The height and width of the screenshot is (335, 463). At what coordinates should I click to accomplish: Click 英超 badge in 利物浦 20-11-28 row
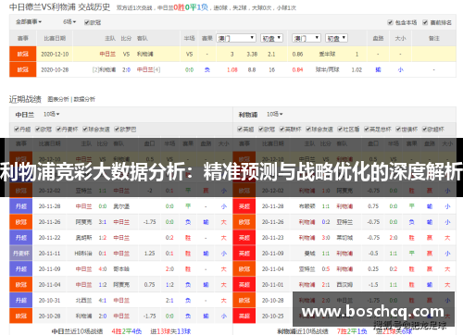pos(244,206)
